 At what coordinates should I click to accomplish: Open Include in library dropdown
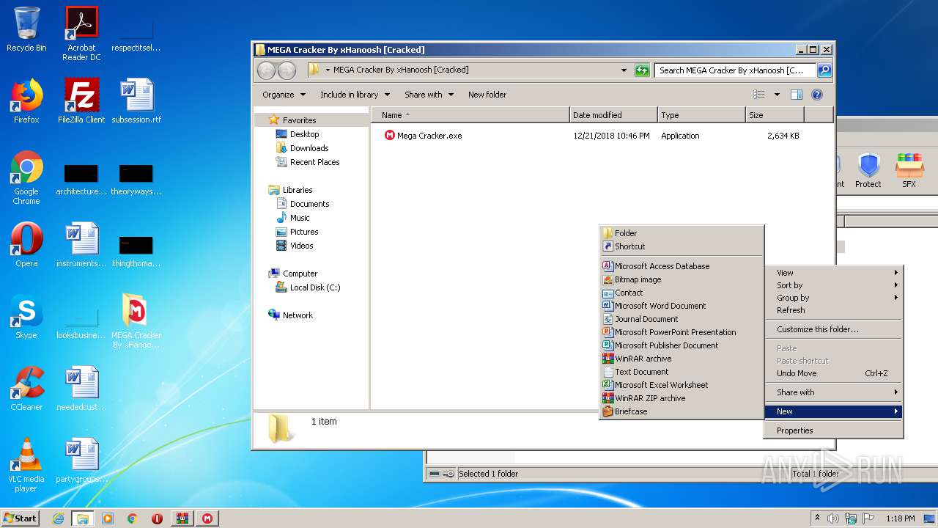(355, 95)
